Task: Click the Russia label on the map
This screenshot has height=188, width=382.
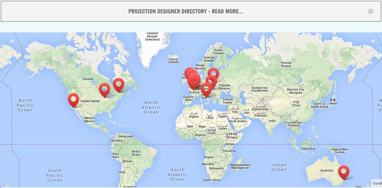Action: coord(286,64)
